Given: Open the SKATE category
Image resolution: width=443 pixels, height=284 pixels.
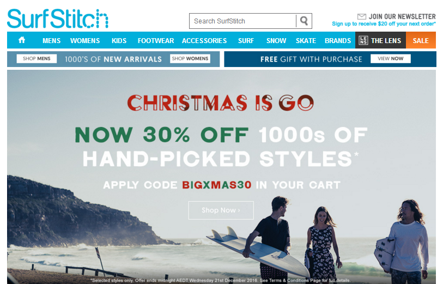Looking at the screenshot, I should [x=306, y=41].
